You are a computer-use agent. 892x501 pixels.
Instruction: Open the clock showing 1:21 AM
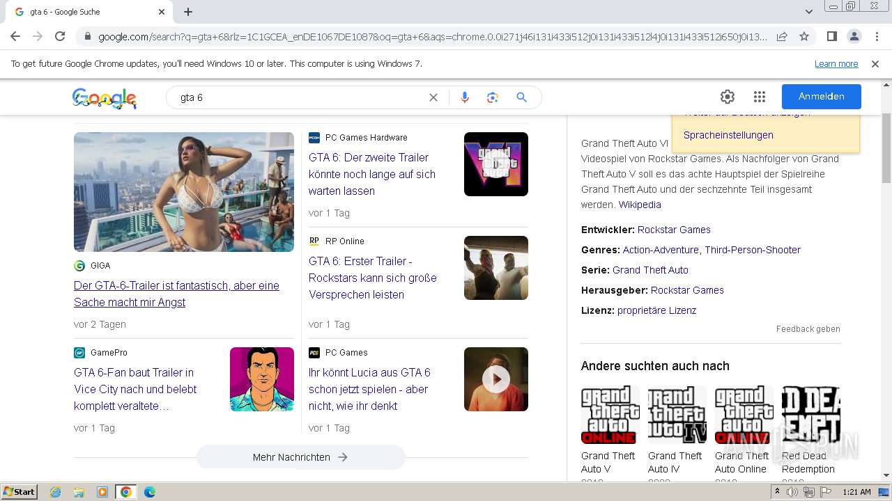[x=857, y=492]
